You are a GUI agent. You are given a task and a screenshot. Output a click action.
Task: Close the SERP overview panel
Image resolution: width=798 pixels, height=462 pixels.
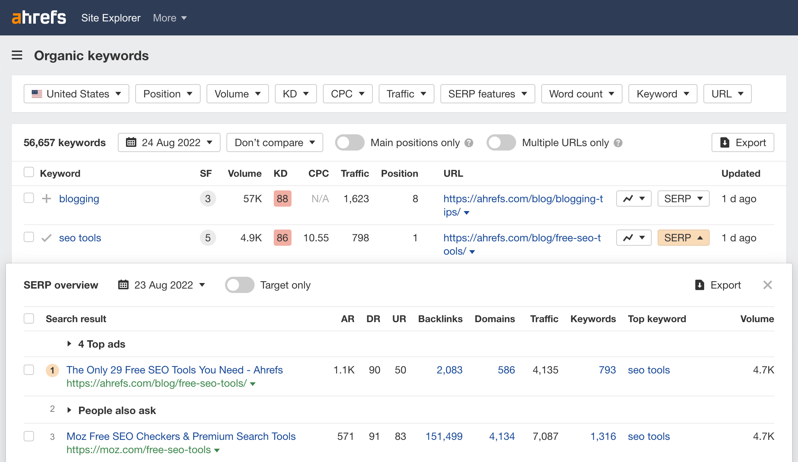point(767,285)
